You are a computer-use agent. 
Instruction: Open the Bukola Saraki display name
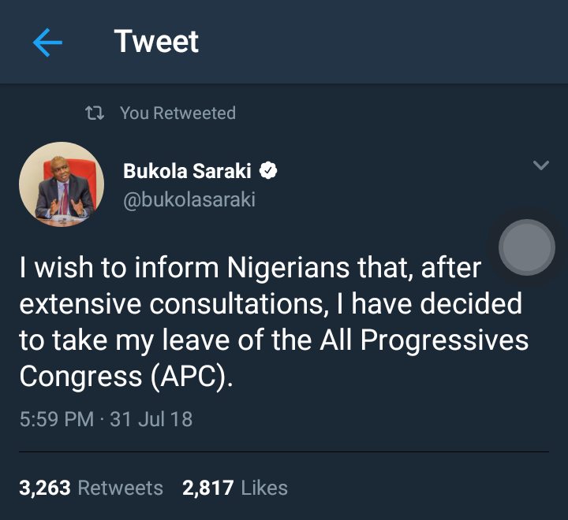pyautogui.click(x=189, y=170)
